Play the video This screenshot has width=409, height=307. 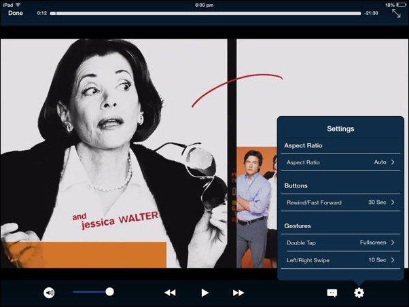pyautogui.click(x=204, y=293)
